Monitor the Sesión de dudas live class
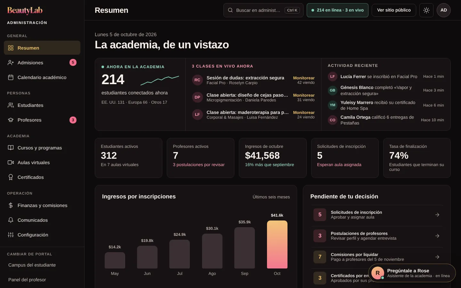Image resolution: width=461 pixels, height=288 pixels. (304, 78)
